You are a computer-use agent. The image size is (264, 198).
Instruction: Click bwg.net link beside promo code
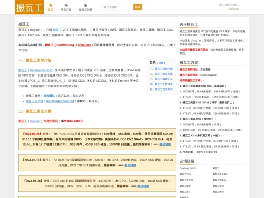coord(35,121)
